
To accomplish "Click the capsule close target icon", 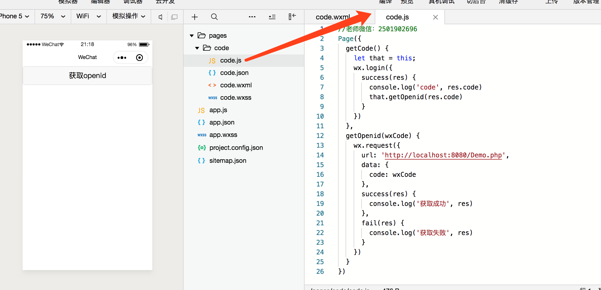I will [139, 58].
